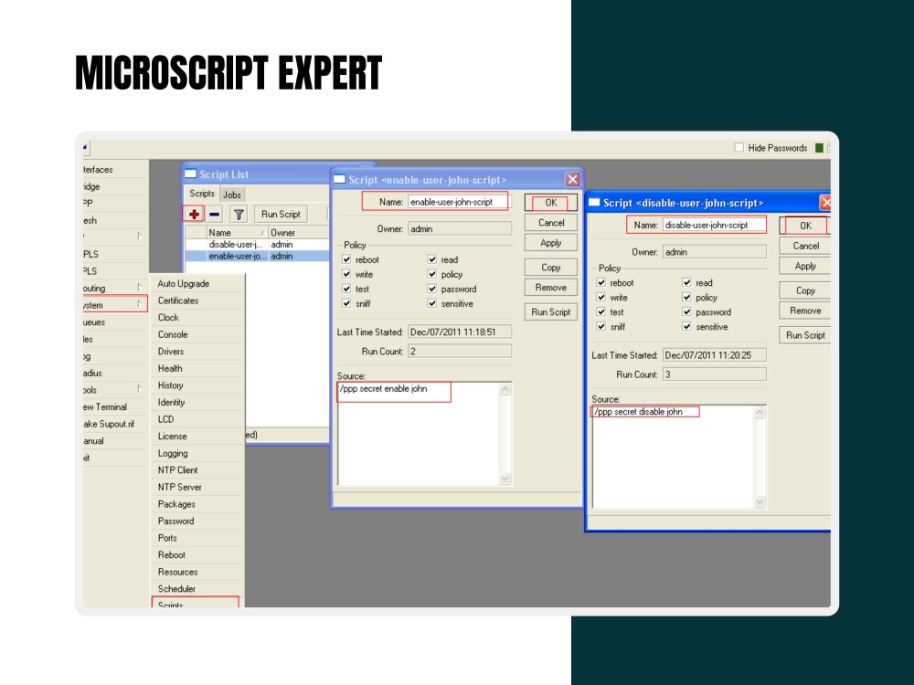Screen dimensions: 914x685
Task: Click Apply in enable-user-john-script dialog
Action: pyautogui.click(x=551, y=243)
